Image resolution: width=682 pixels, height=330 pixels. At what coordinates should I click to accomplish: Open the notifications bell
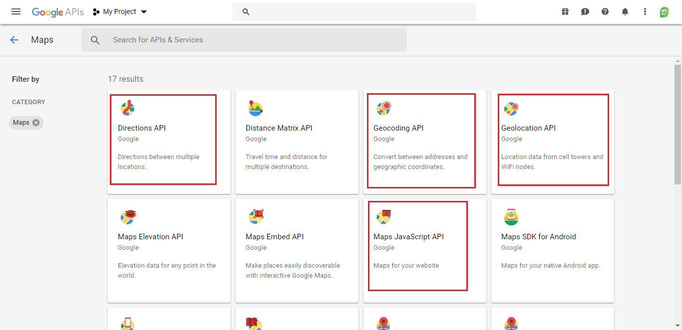click(x=625, y=11)
